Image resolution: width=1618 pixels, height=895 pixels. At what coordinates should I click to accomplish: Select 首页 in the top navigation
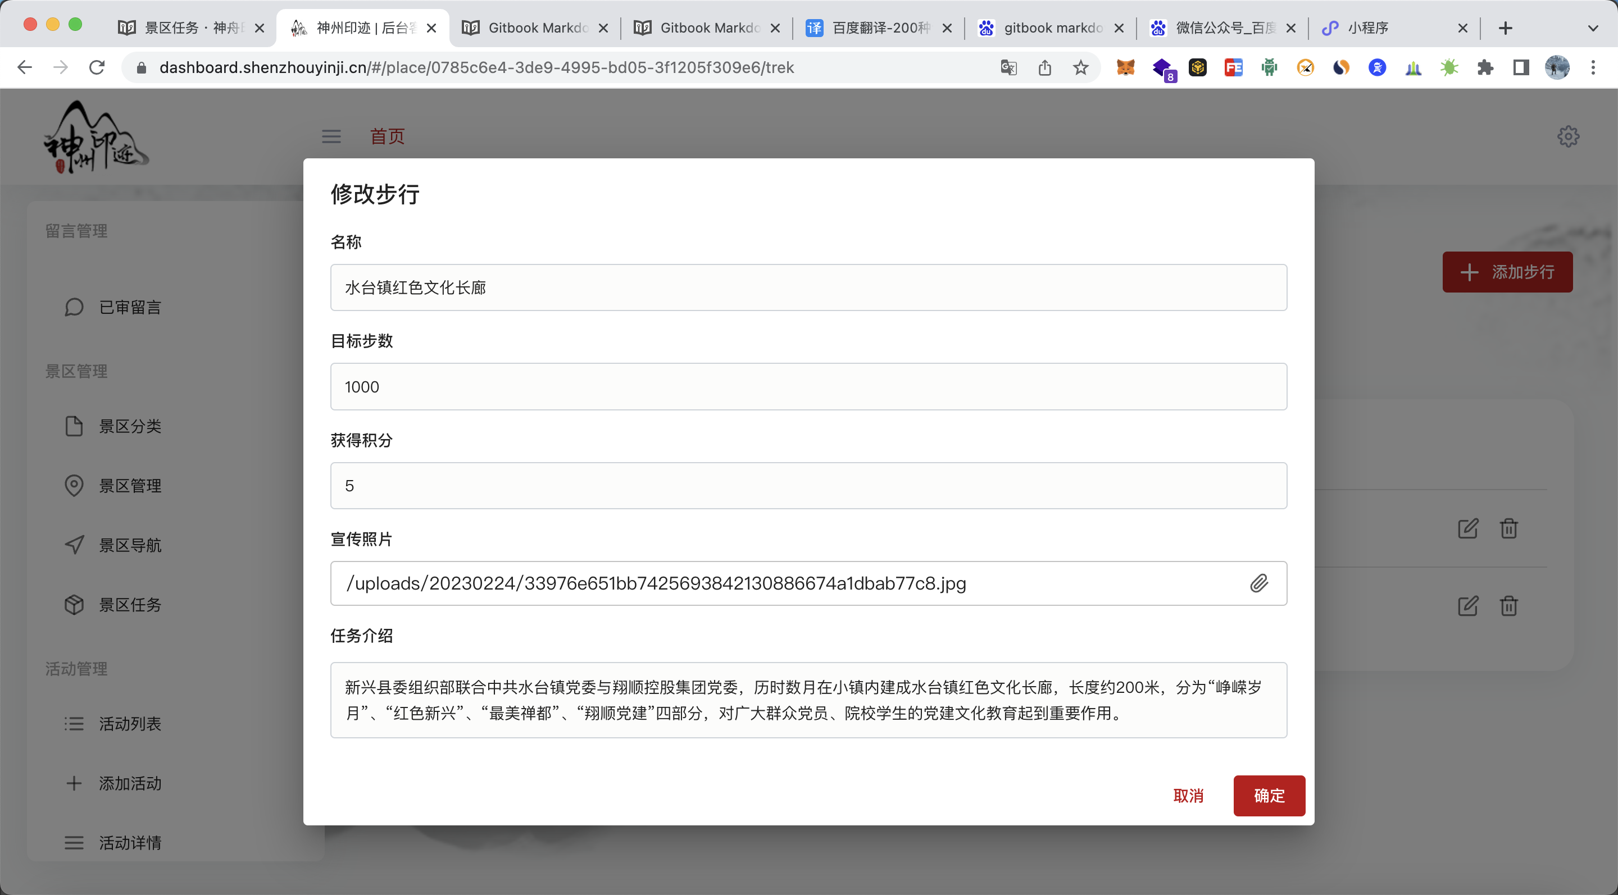point(387,136)
